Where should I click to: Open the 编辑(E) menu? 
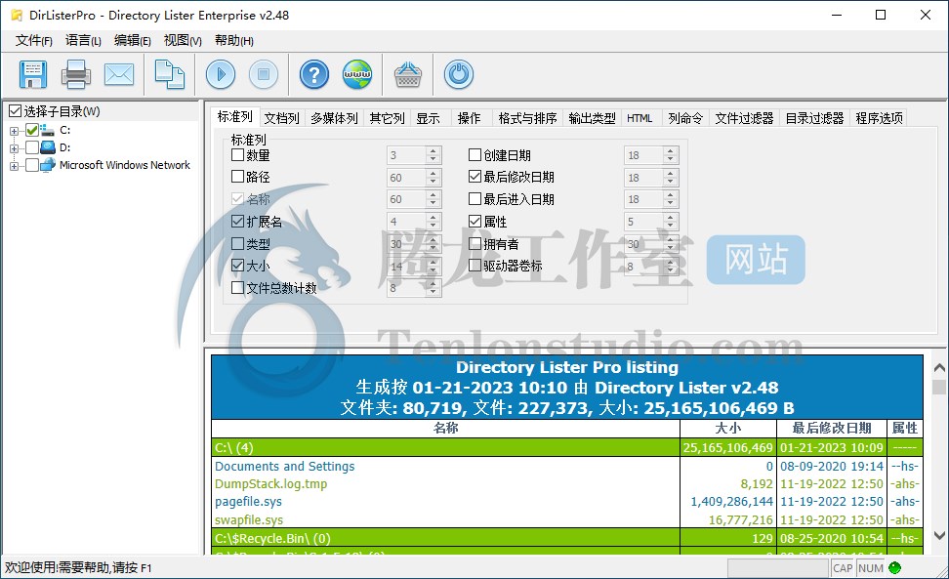click(x=133, y=41)
